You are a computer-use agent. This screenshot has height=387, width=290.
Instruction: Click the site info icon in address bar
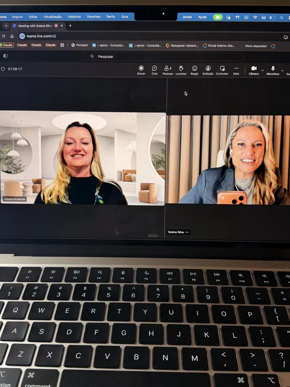(x=22, y=36)
